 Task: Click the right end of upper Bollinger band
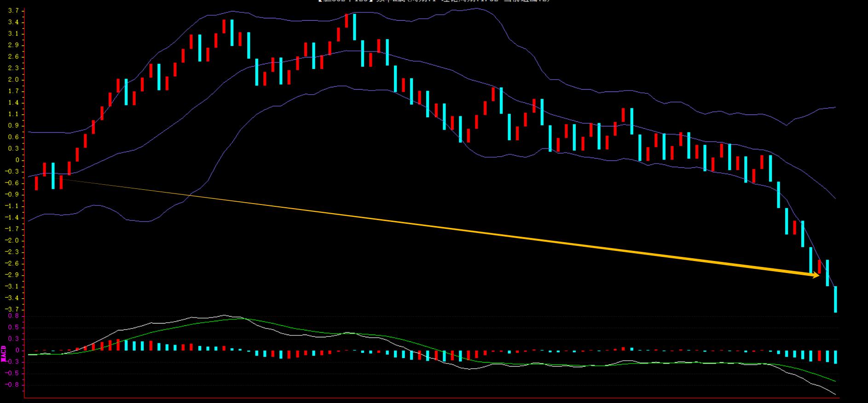[835, 107]
